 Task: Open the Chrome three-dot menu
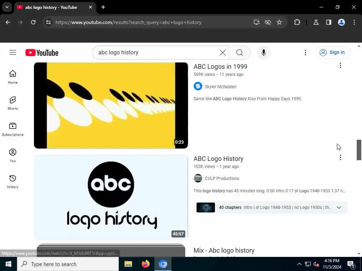[354, 22]
